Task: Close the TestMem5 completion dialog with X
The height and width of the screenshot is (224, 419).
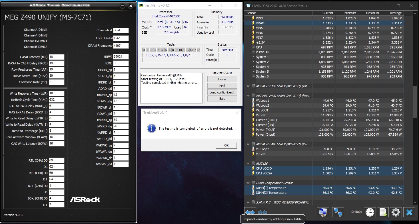Action: (x=237, y=113)
